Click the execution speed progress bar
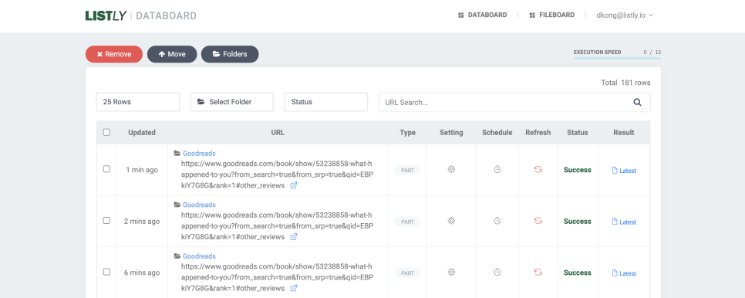Viewport: 745px width, 298px height. tap(617, 59)
